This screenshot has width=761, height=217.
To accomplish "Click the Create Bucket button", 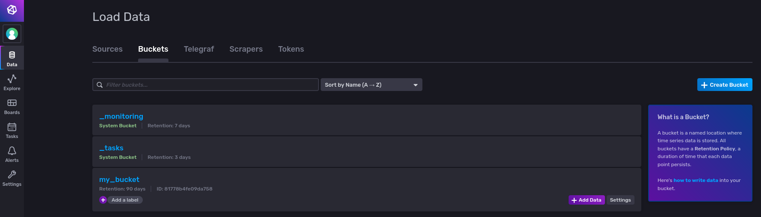I will (725, 85).
